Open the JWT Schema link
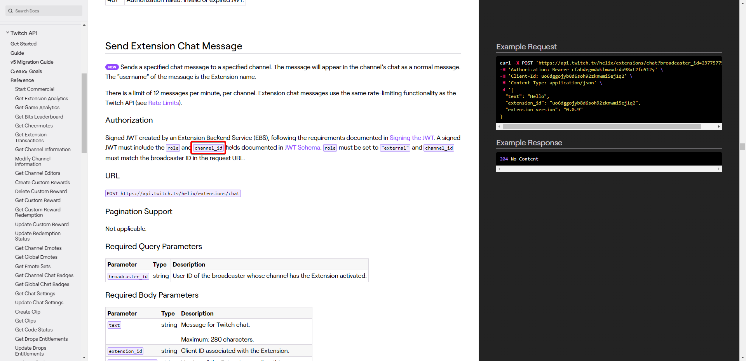746x361 pixels. point(302,147)
